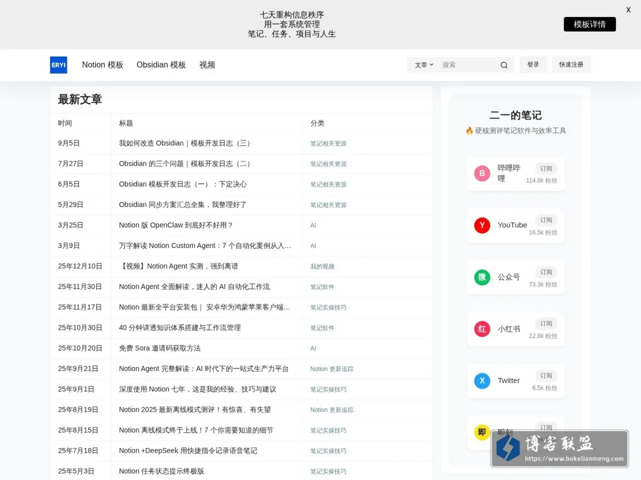This screenshot has width=641, height=480.
Task: Click 笔记软件 category in 25年11月30日 row
Action: tap(322, 287)
